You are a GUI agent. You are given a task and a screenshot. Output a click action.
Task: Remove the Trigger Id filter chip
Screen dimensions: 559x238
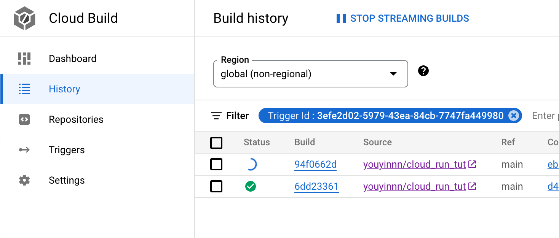[513, 116]
